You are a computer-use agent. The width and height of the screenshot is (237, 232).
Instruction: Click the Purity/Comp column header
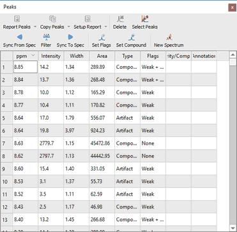178,56
